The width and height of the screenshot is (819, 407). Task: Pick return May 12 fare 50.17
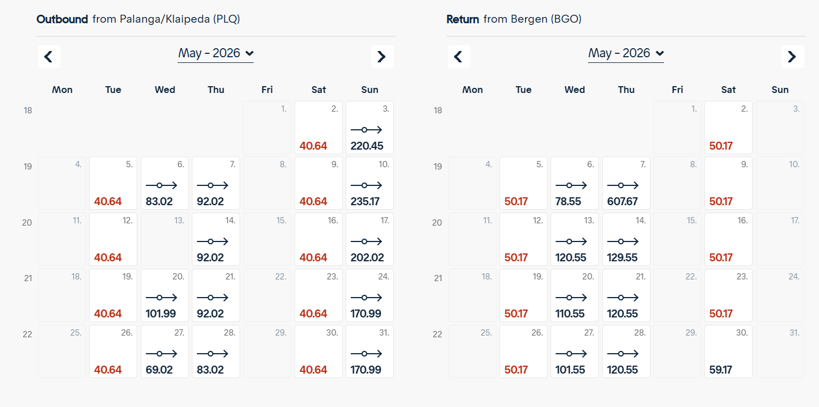click(x=523, y=239)
